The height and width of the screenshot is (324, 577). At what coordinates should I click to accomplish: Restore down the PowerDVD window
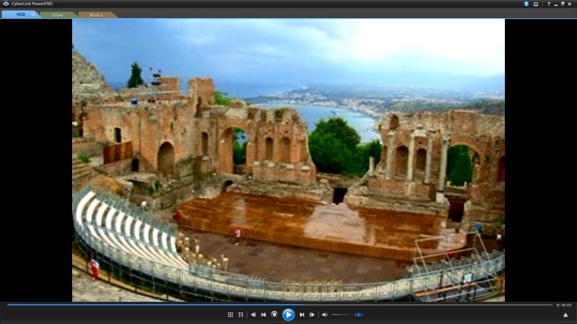562,4
